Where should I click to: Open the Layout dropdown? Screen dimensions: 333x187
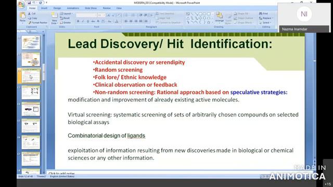(x=66, y=14)
